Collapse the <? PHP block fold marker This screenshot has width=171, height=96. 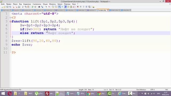click(x=10, y=18)
